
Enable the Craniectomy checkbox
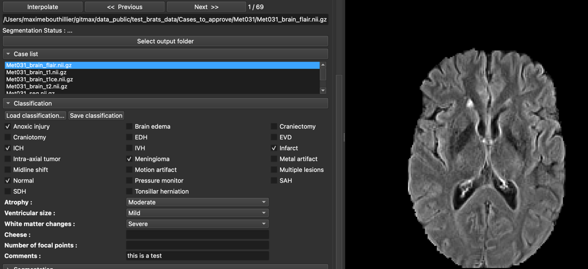pos(274,126)
